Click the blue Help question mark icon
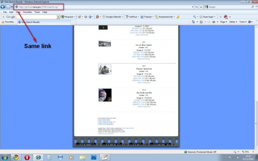 click(249, 22)
